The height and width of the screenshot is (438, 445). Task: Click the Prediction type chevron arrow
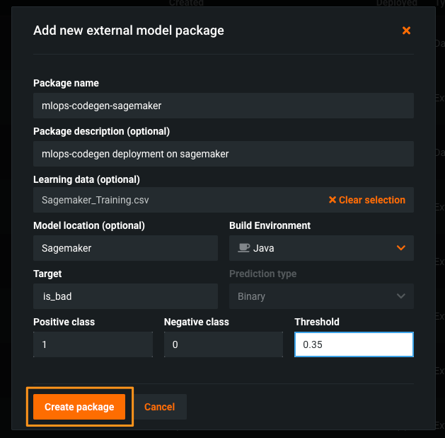click(401, 296)
